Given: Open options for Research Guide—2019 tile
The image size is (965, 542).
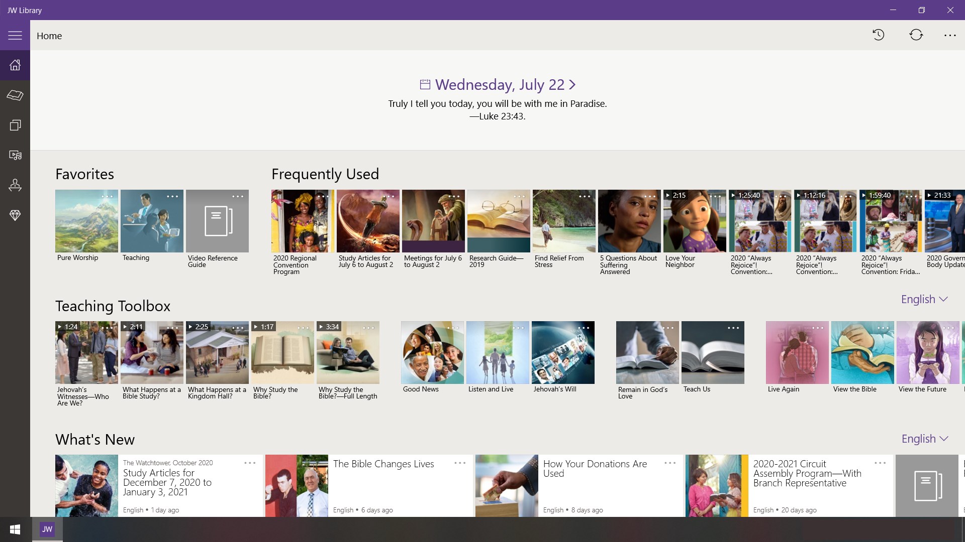Looking at the screenshot, I should (519, 196).
